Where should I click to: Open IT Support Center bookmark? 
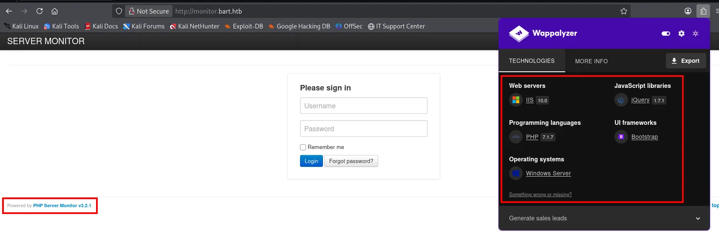tap(396, 26)
